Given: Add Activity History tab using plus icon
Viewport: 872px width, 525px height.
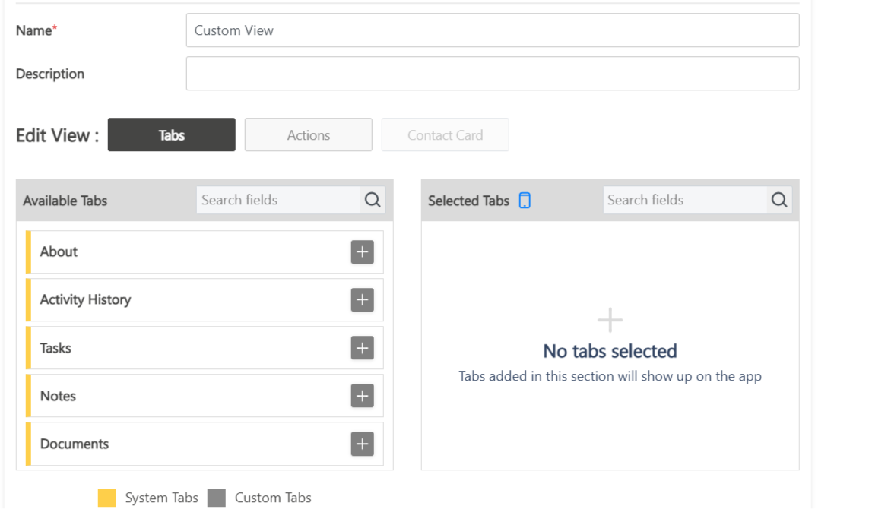Looking at the screenshot, I should (x=362, y=300).
